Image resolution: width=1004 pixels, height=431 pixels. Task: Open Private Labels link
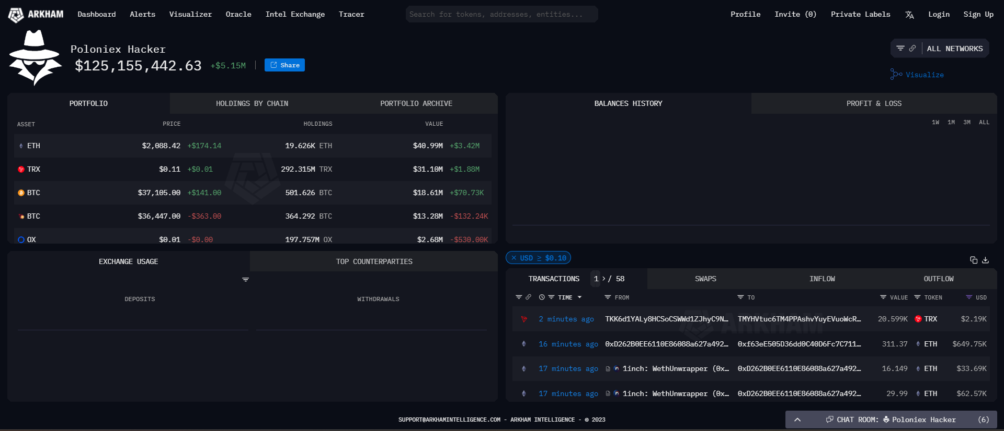point(860,14)
